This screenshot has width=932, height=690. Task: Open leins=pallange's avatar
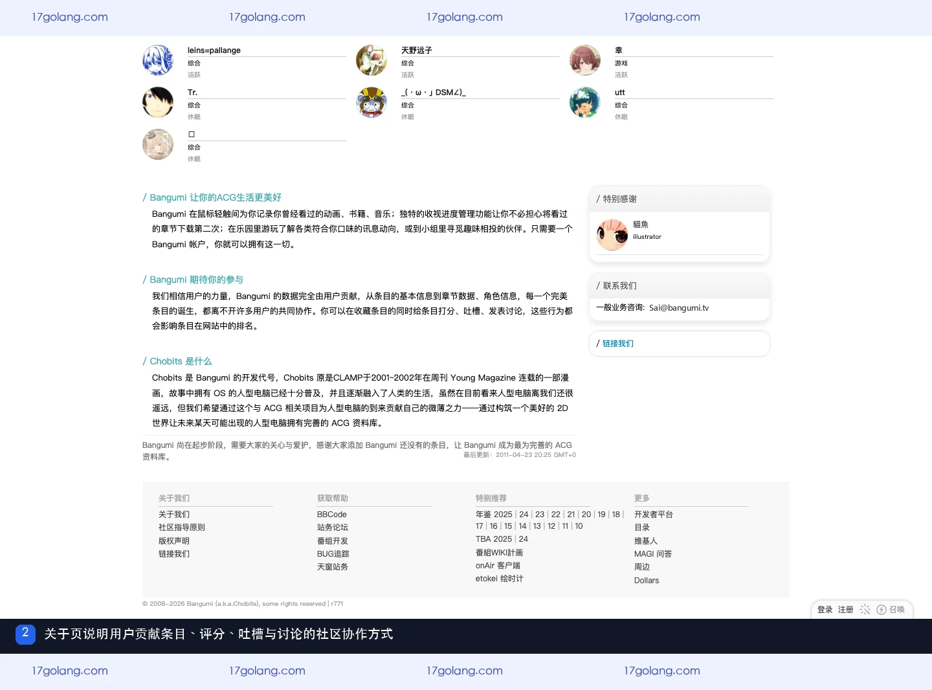tap(158, 60)
